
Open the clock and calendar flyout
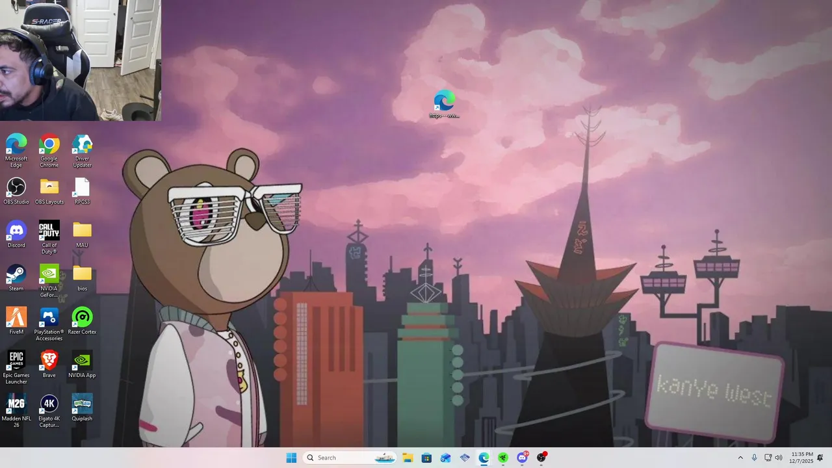[802, 458]
